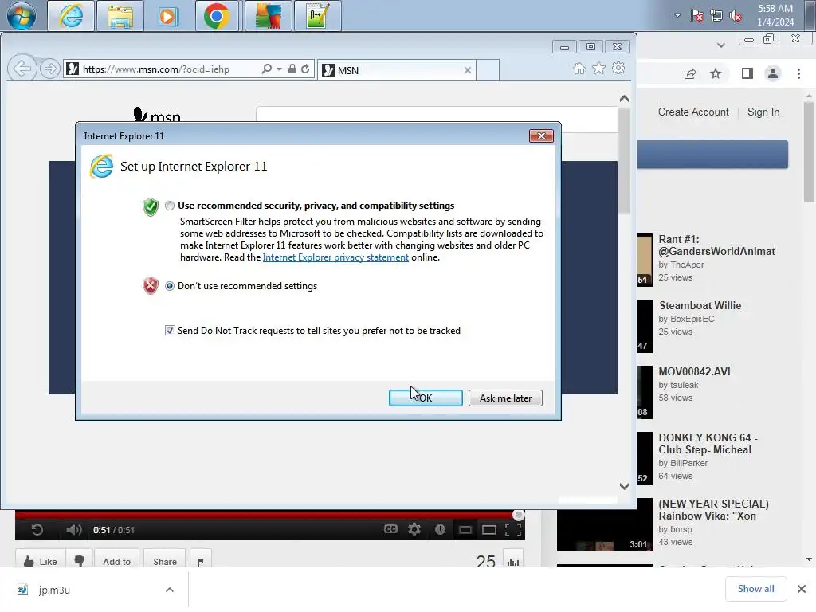Viewport: 816px width, 612px height.
Task: Click the IE address bar search icon
Action: [266, 69]
